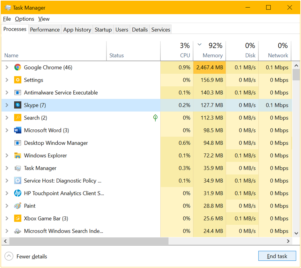Screen dimensions: 301x268
Task: Expand the Settings process group
Action: pos(7,80)
